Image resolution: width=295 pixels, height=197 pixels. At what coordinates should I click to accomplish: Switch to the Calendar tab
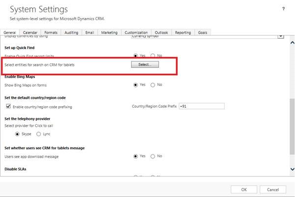[x=30, y=32]
